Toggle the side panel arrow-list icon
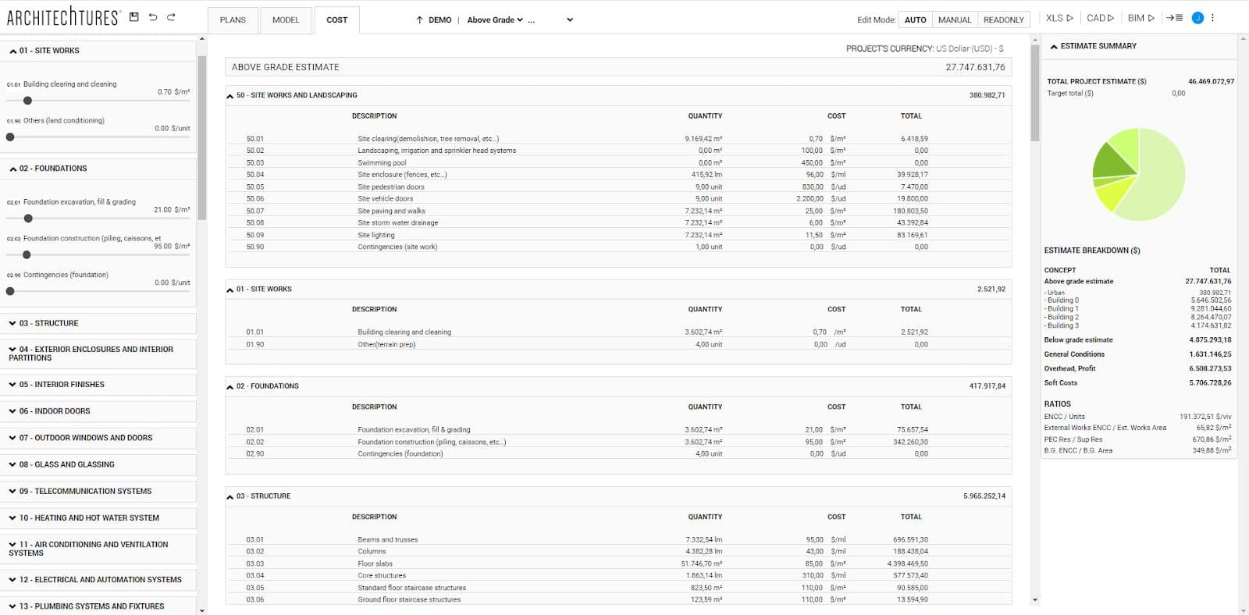The height and width of the screenshot is (615, 1249). 1174,18
